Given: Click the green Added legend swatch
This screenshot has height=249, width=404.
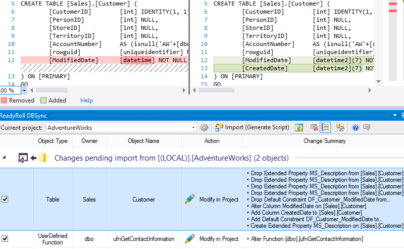Looking at the screenshot, I should coord(43,101).
